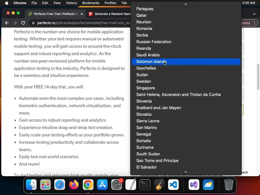
Task: Select Qatar in country list
Action: pos(186,15)
